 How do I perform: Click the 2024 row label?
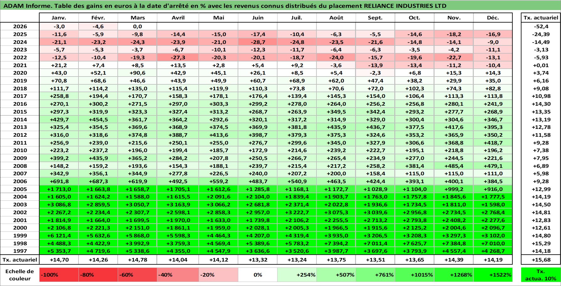pos(20,42)
